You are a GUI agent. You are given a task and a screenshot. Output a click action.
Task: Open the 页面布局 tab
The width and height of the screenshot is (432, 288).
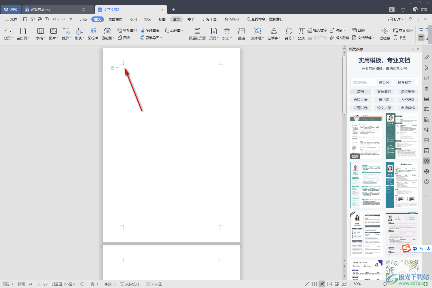(x=115, y=19)
